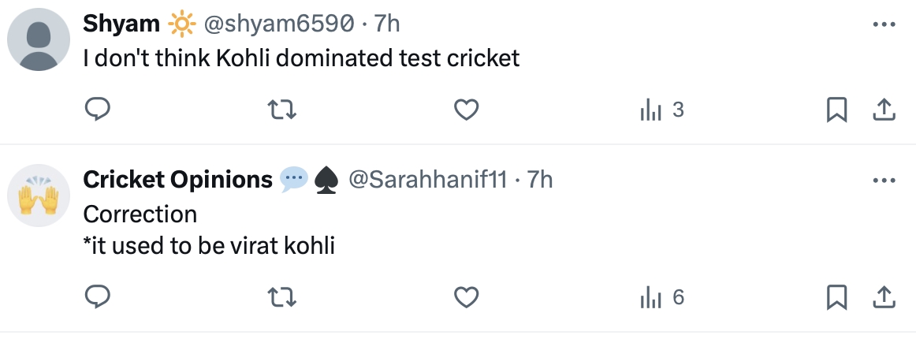916x339 pixels.
Task: Repost Shyam's tweet about test cricket
Action: pos(282,110)
